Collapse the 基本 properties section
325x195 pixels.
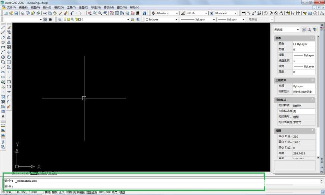coord(312,38)
